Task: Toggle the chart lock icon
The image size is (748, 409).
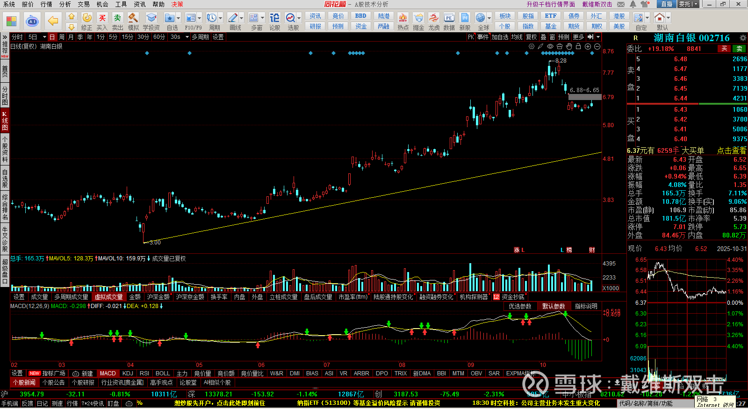Action: [x=578, y=46]
